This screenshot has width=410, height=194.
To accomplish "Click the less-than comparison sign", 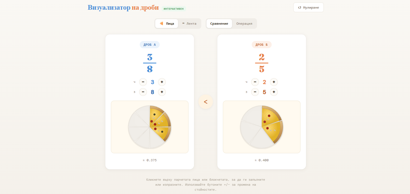I will tap(206, 102).
